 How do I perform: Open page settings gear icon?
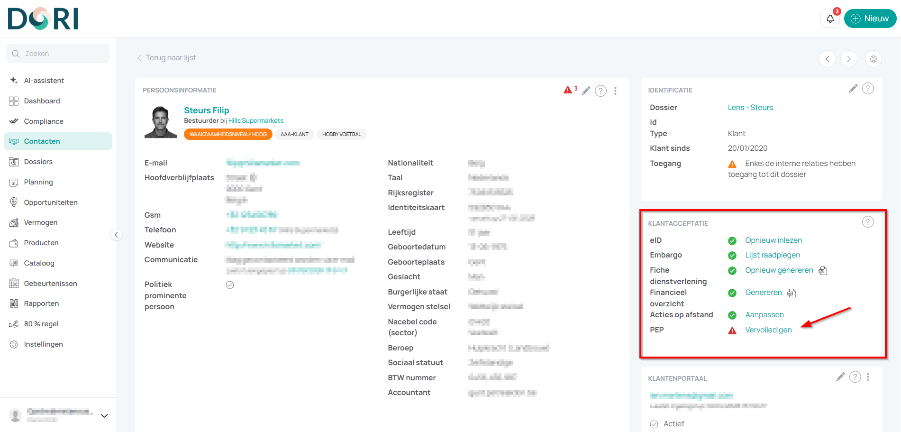tap(874, 59)
